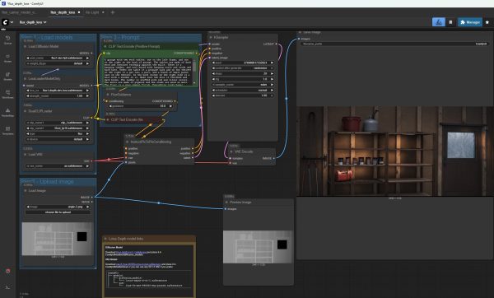This screenshot has width=494, height=298.
Task: Open the Queue sidebar panel
Action: pyautogui.click(x=7, y=40)
